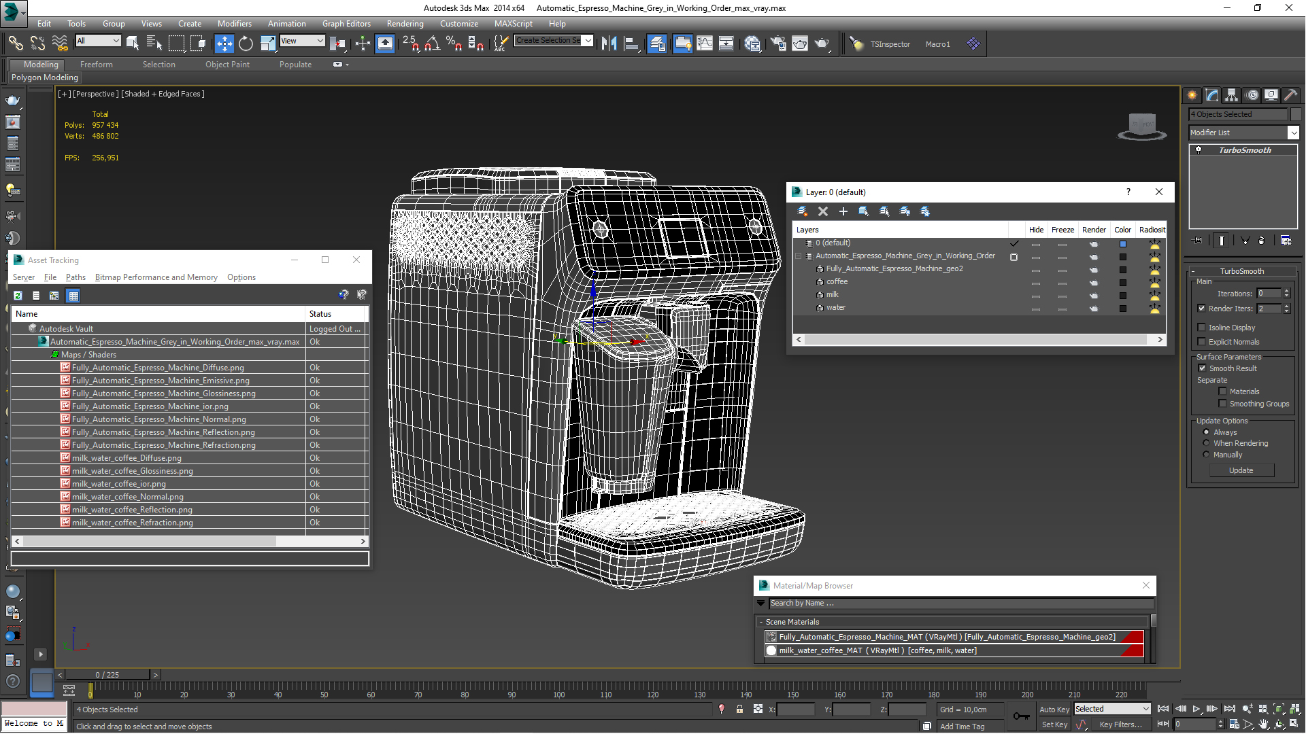Viewport: 1306px width, 734px height.
Task: Click the Render Production teapot icon
Action: pyautogui.click(x=822, y=44)
